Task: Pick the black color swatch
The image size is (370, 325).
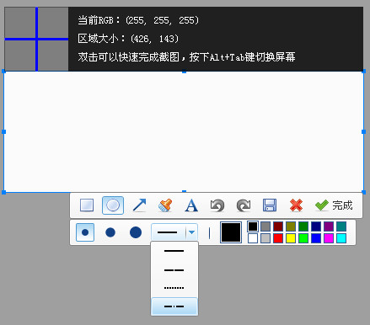Action: (253, 226)
